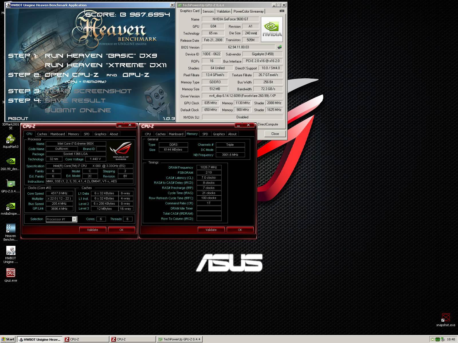Click the Driver Version field in GPU-Z
The image size is (458, 343).
[x=242, y=96]
